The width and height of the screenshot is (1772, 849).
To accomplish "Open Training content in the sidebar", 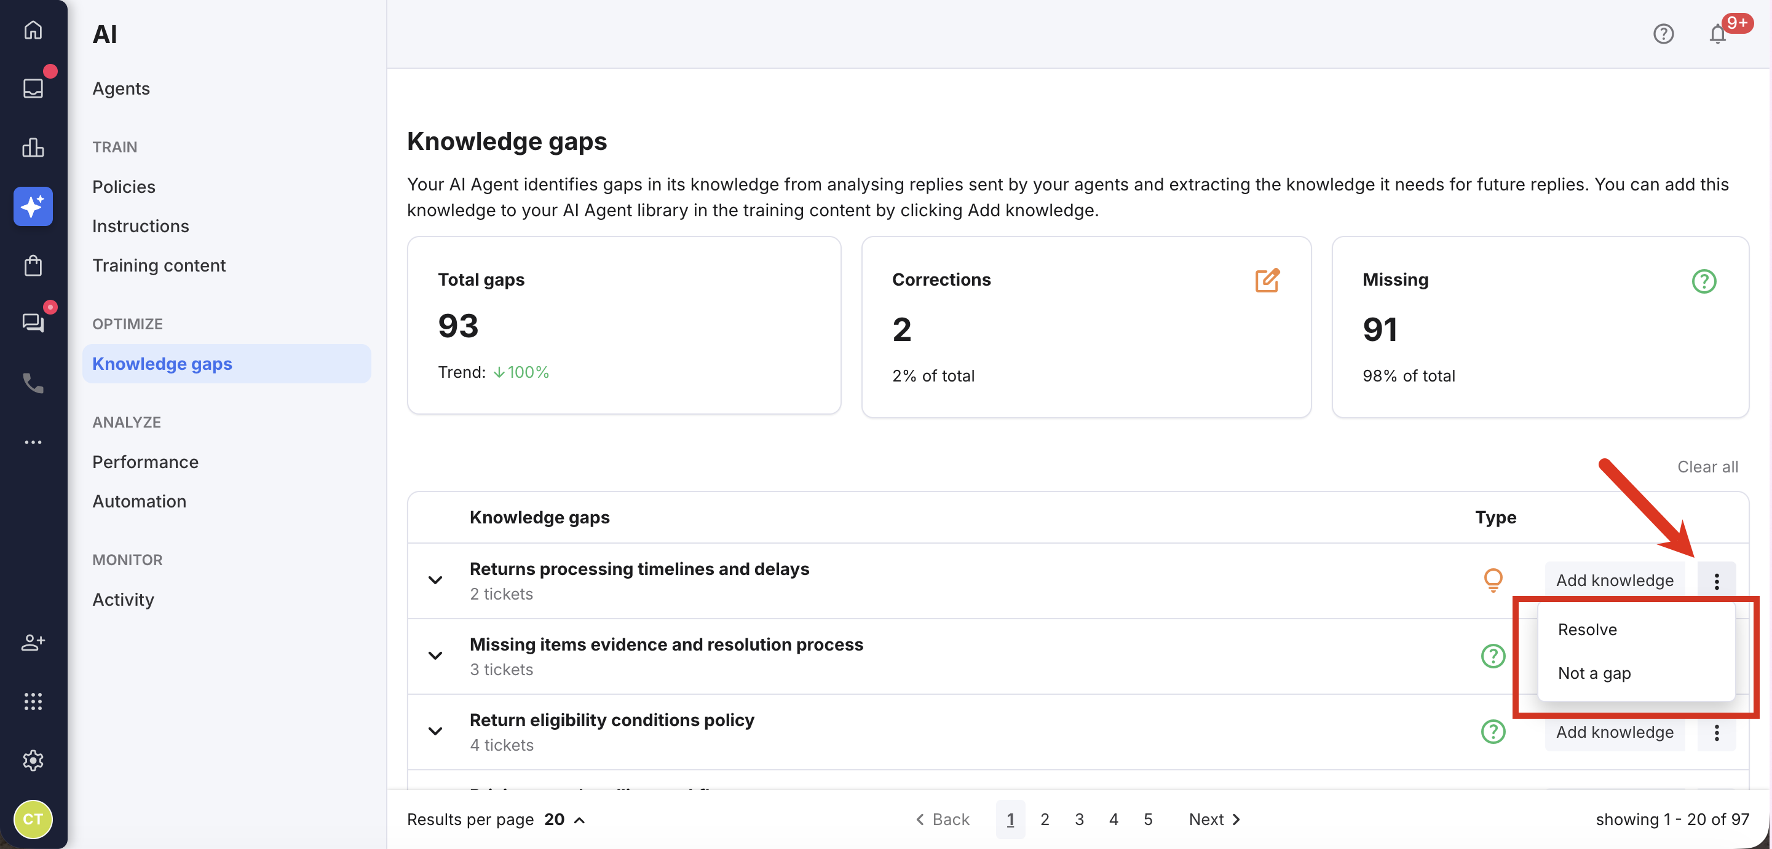I will [x=159, y=265].
